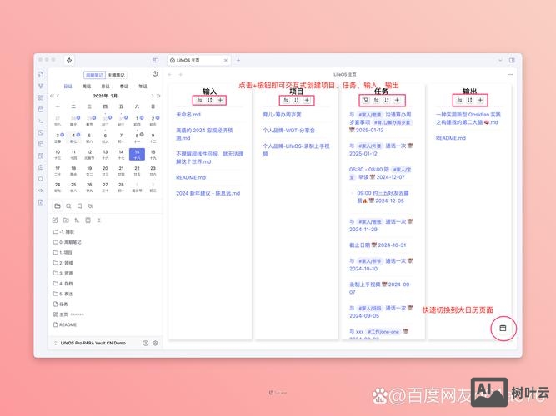Viewport: 556px width, 416px height.
Task: Toggle the right sidebar icon
Action: coord(512,60)
